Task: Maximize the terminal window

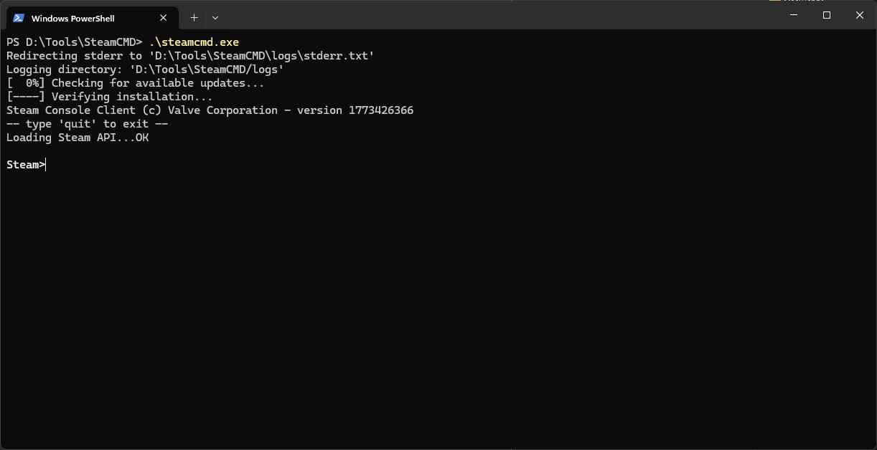Action: pyautogui.click(x=826, y=15)
